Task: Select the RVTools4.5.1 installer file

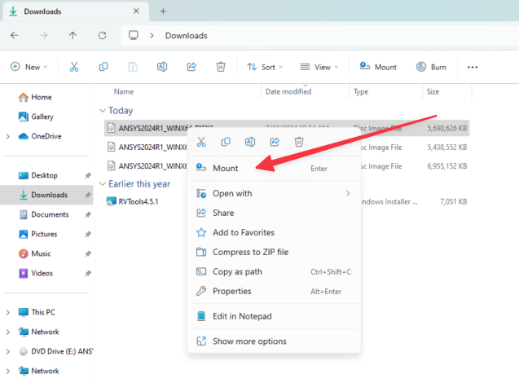Action: click(x=138, y=201)
